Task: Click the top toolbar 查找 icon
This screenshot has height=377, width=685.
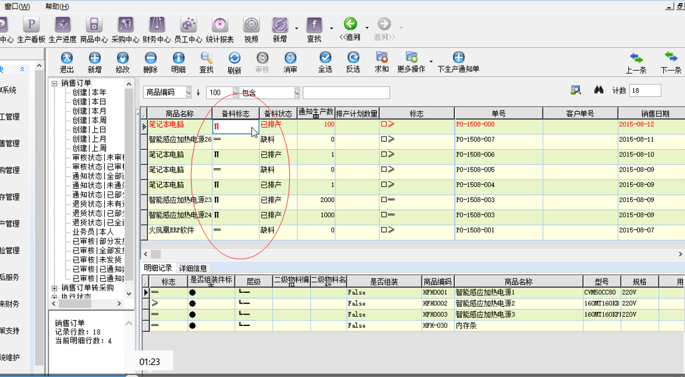Action: [x=314, y=25]
